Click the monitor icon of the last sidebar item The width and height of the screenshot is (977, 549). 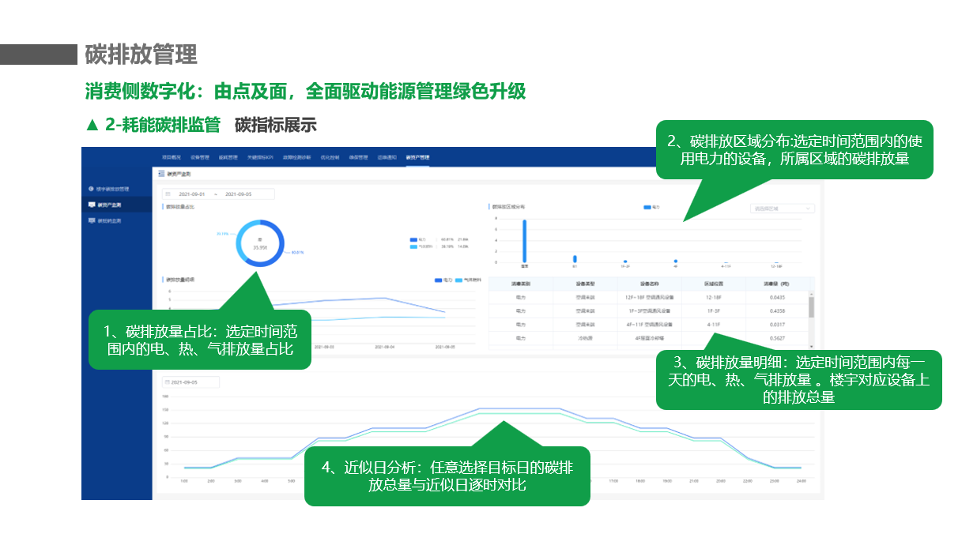coord(92,221)
